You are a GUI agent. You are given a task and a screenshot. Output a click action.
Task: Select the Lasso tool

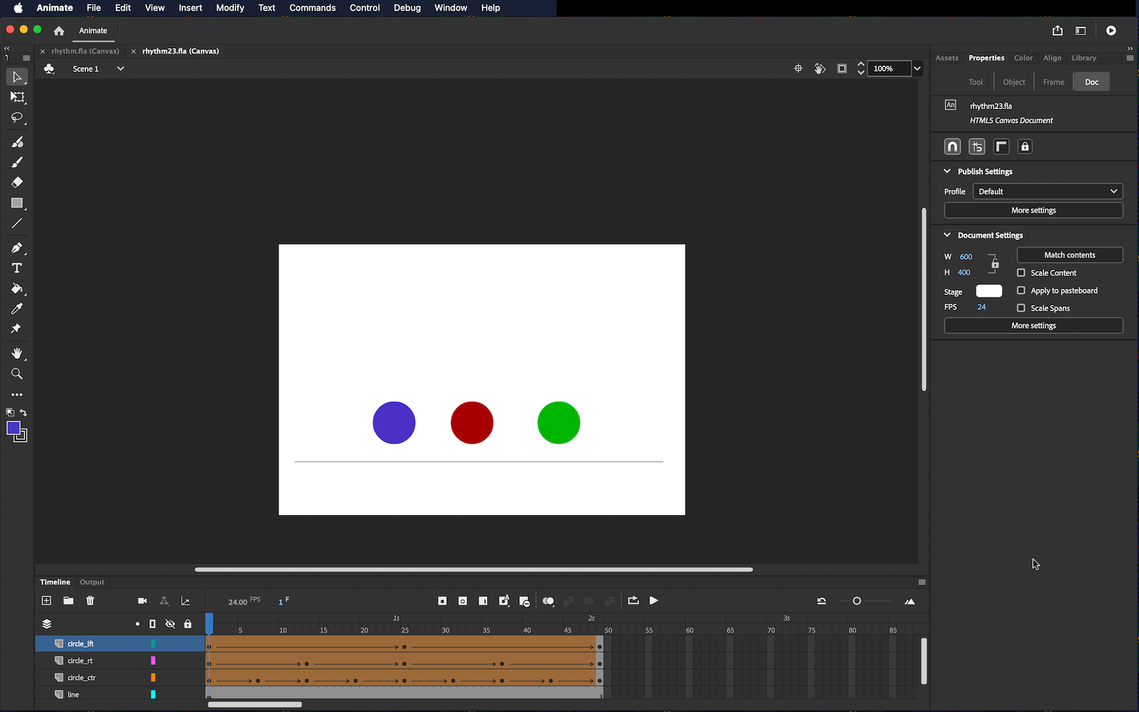(x=17, y=118)
